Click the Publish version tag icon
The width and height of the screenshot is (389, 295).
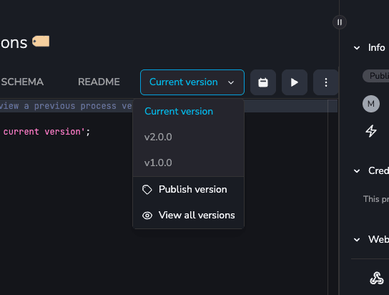147,190
